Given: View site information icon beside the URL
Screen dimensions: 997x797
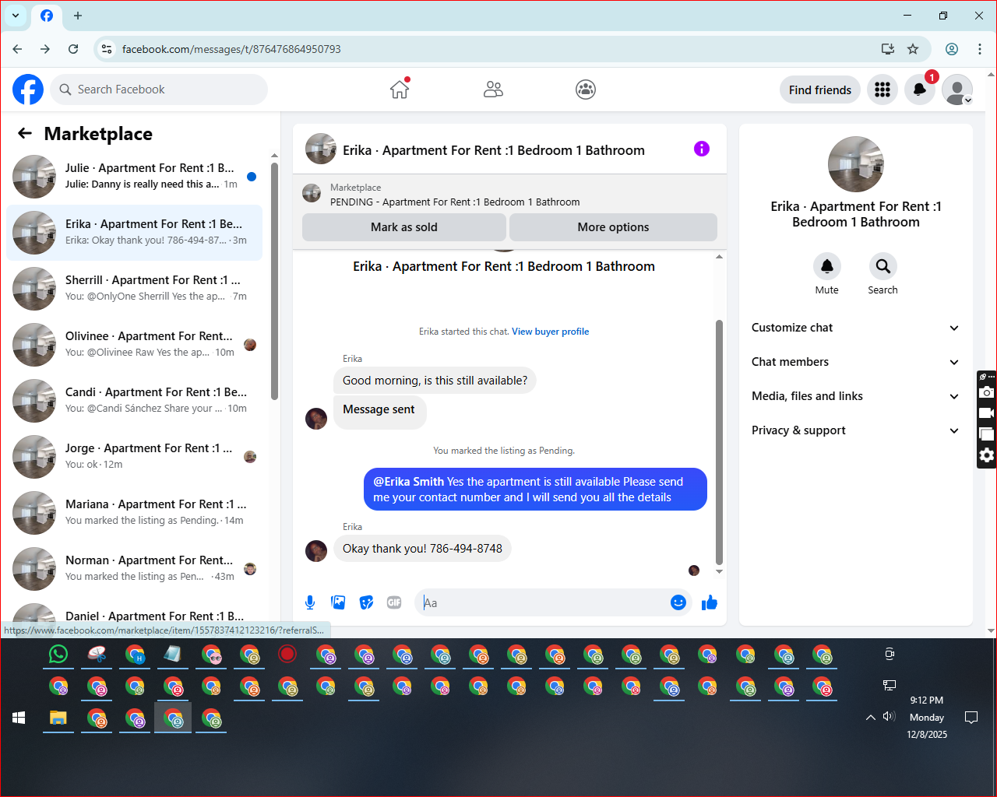Looking at the screenshot, I should pyautogui.click(x=107, y=49).
